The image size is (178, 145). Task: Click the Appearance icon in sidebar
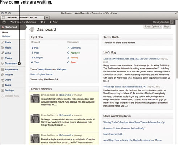pyautogui.click(x=3, y=70)
